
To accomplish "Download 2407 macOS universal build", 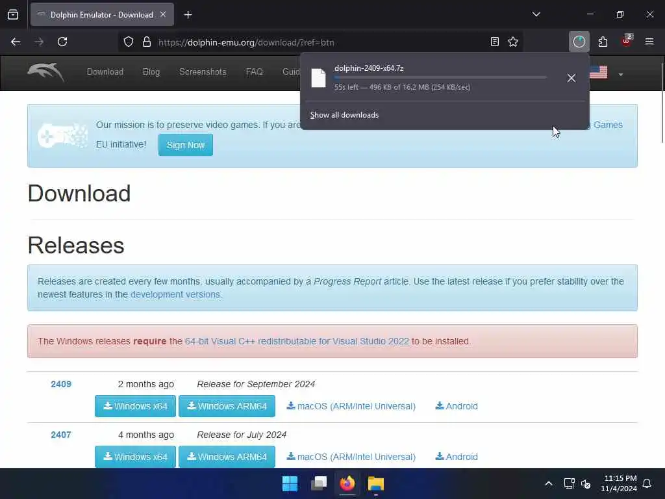I will 351,457.
